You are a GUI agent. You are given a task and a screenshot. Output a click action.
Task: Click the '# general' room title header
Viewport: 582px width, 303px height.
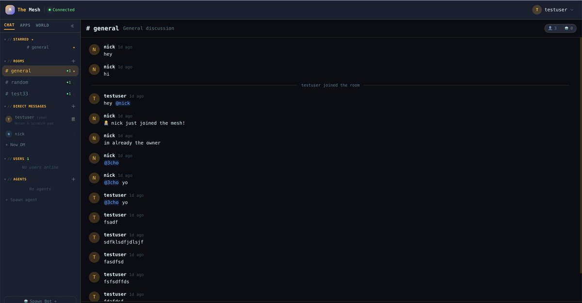click(102, 28)
